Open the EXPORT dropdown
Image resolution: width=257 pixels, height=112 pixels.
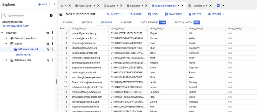pos(216,14)
